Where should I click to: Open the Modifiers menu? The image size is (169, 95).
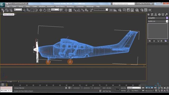42,6
